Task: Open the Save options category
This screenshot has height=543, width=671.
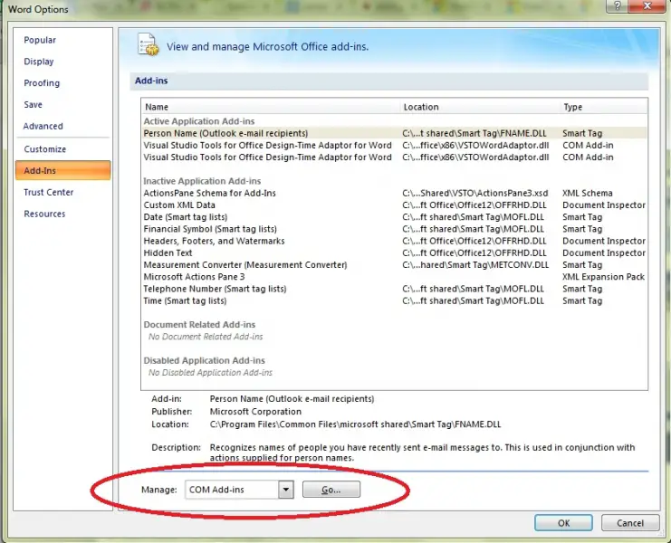Action: (x=33, y=105)
